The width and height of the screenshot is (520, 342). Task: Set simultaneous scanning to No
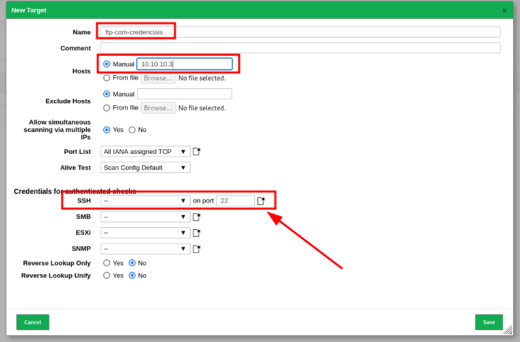[x=132, y=130]
